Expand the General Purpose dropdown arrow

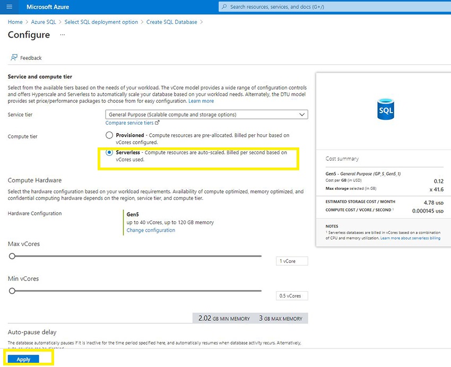coord(302,115)
